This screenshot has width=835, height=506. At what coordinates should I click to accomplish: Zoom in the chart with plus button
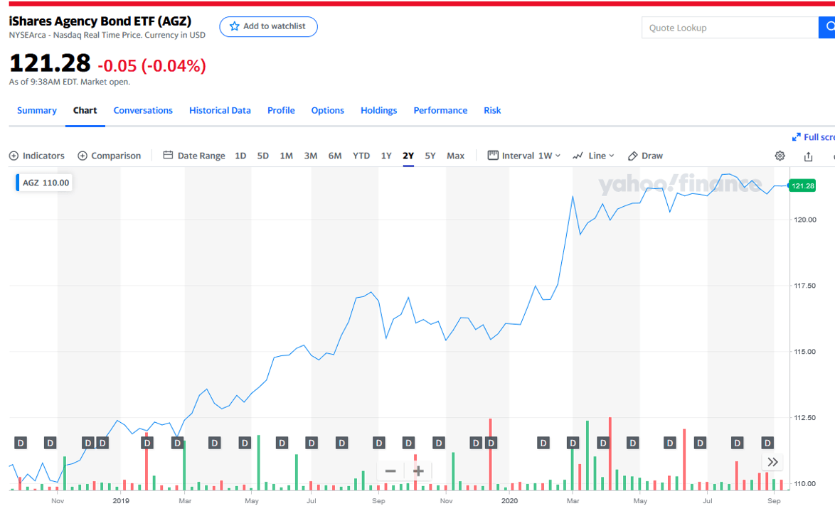click(418, 471)
